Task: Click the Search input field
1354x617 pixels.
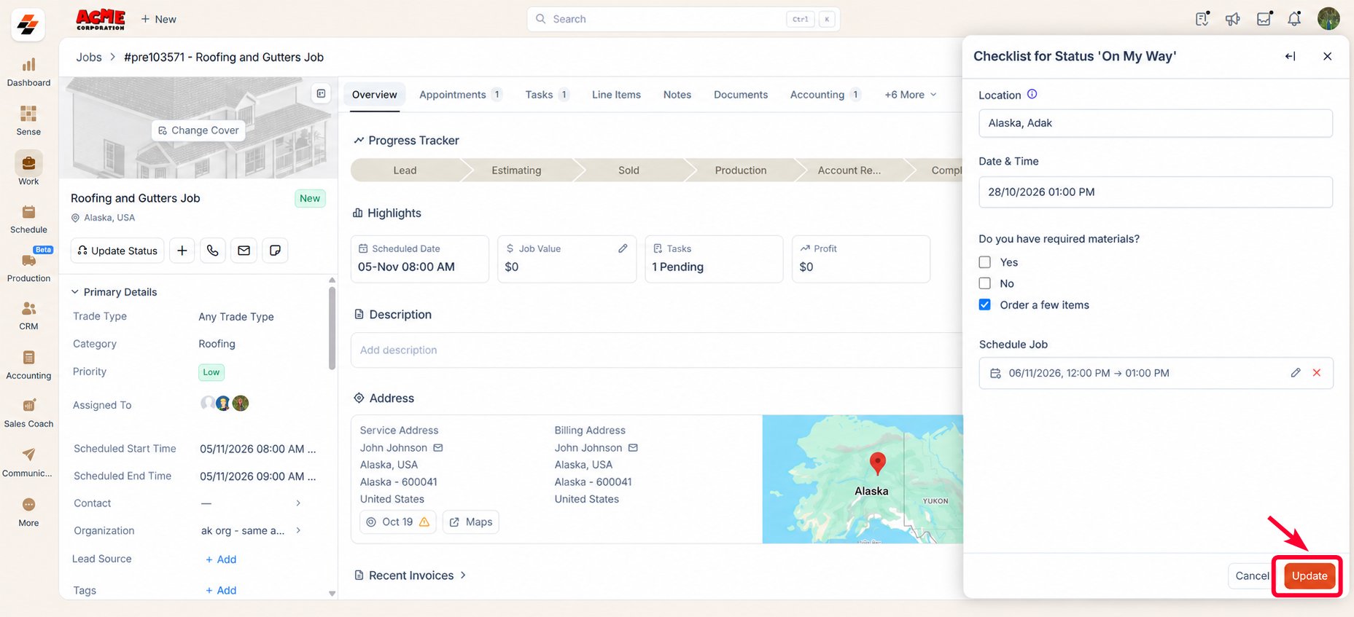Action: click(683, 19)
